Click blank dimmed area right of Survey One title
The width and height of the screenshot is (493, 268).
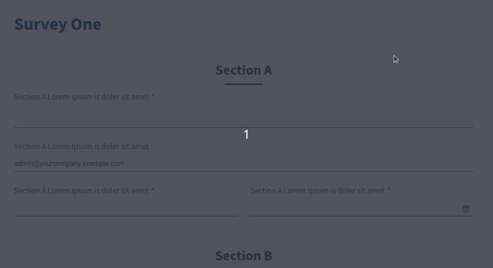tap(283, 25)
